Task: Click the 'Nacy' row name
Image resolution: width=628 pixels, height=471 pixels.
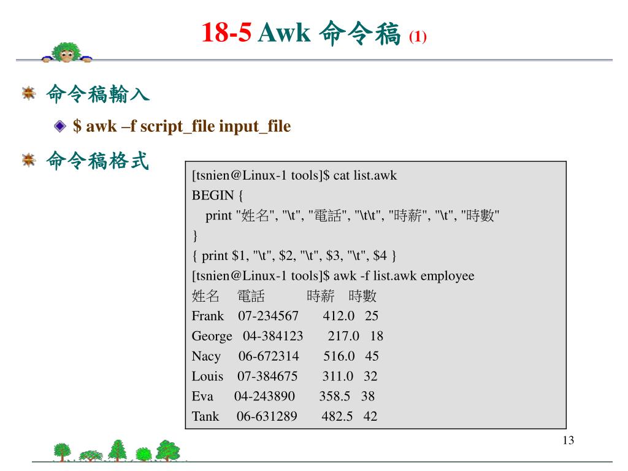Action: click(x=206, y=356)
